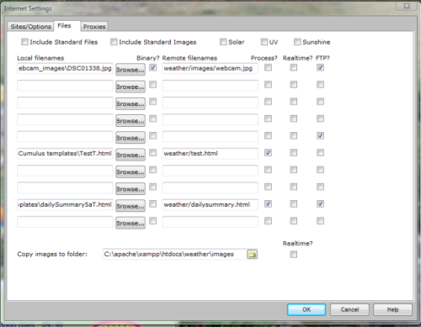Check Binary for dailysummary.html row
This screenshot has height=327, width=421.
coord(152,203)
